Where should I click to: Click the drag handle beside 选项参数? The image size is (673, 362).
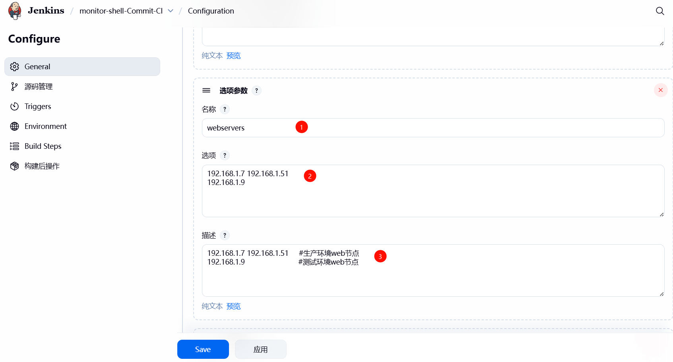click(x=206, y=90)
